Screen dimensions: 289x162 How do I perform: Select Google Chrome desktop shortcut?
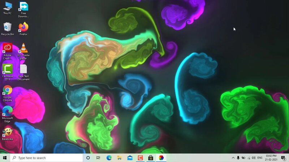(x=7, y=93)
